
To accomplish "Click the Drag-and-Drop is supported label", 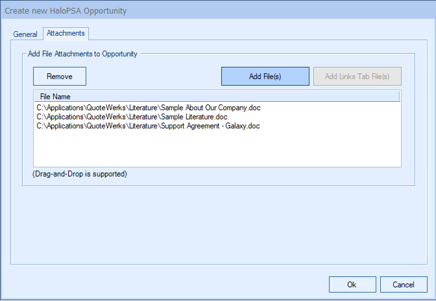I will point(79,174).
